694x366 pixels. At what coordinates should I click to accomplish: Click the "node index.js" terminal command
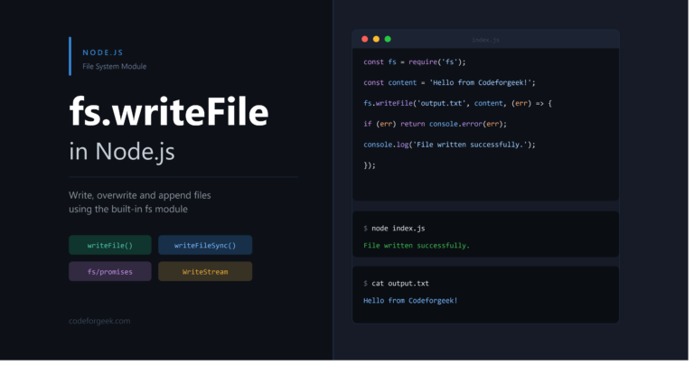[x=398, y=229]
